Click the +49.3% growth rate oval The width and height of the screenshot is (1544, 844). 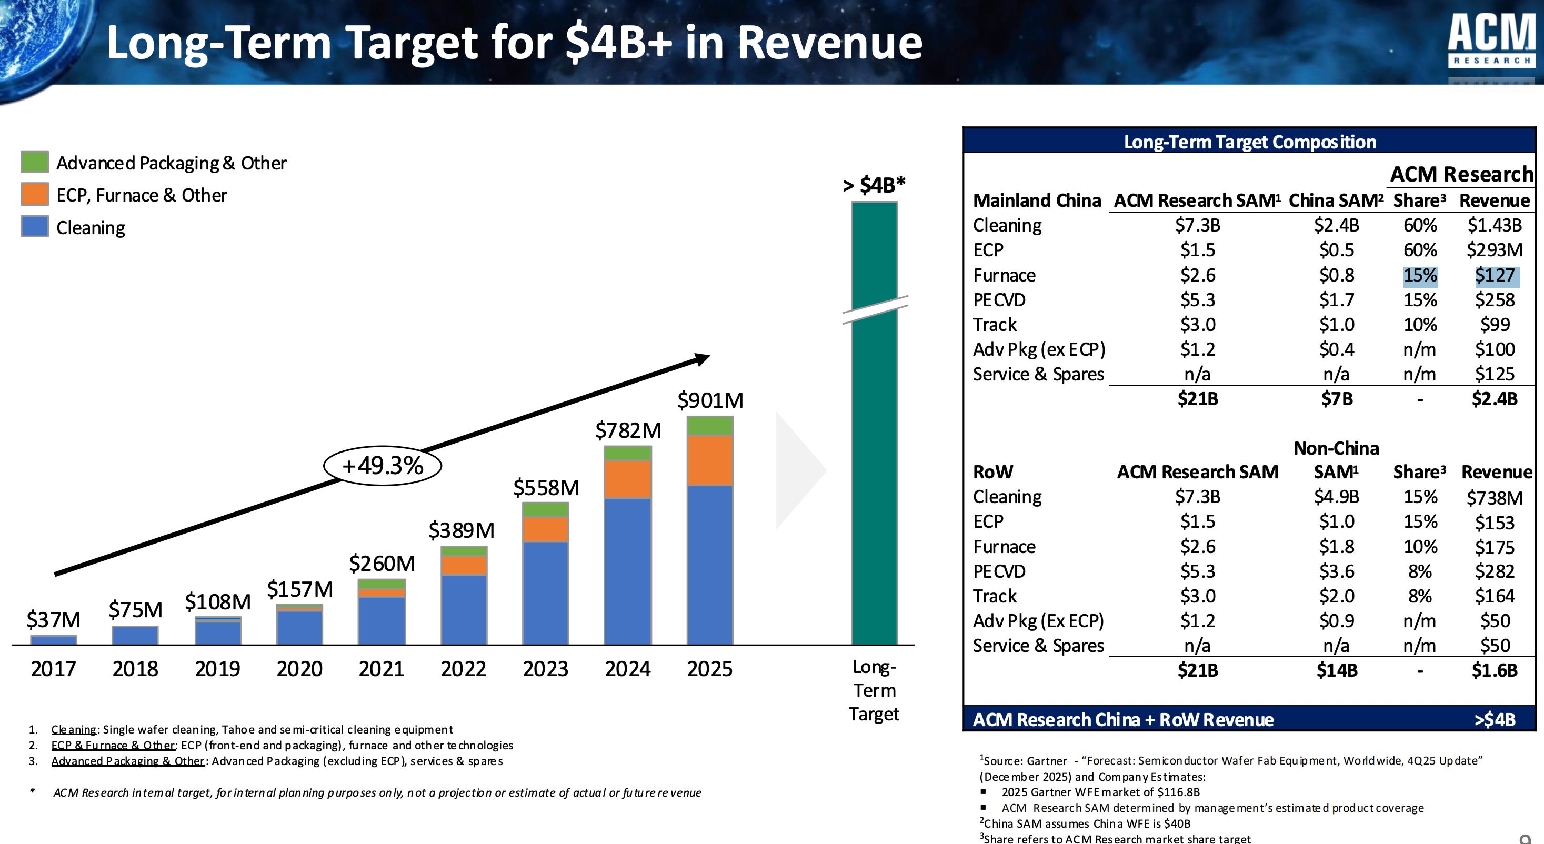383,466
